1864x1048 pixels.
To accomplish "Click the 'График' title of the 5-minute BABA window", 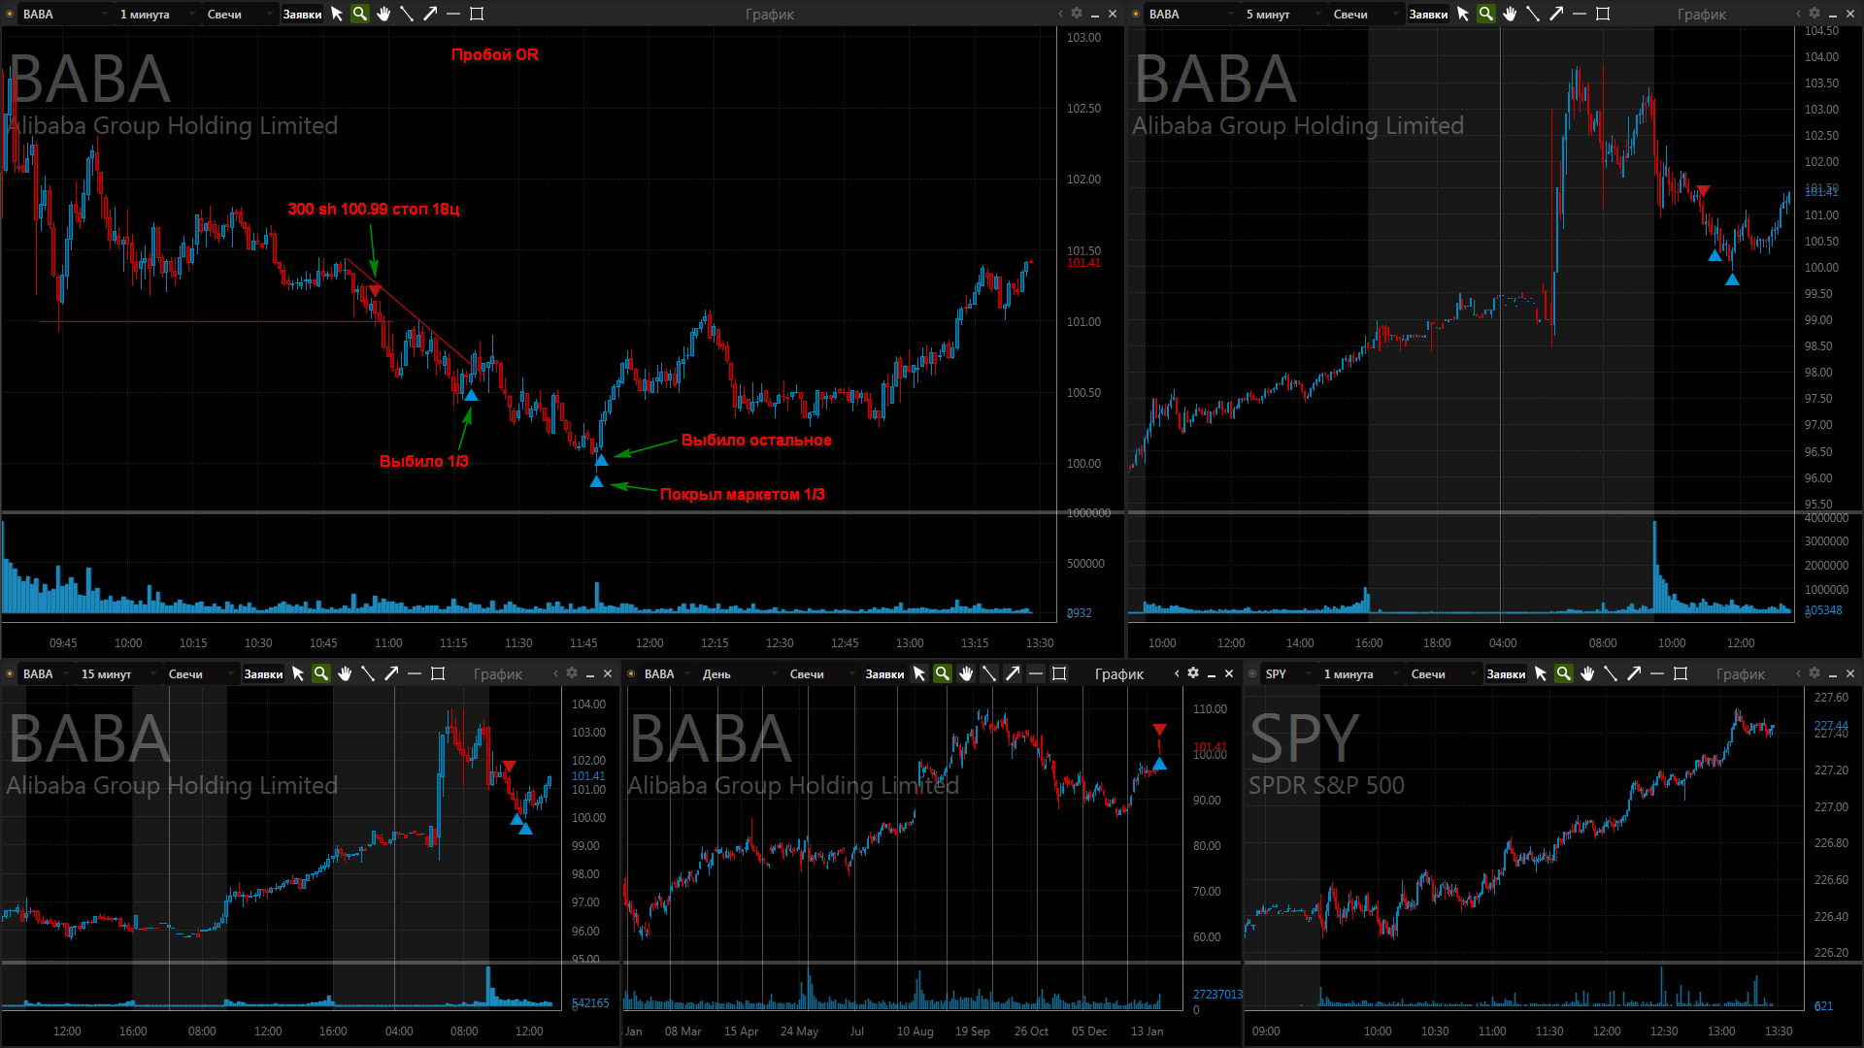I will [x=1701, y=15].
